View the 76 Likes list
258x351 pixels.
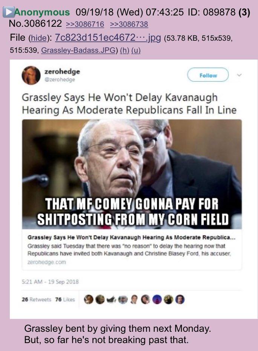[65, 299]
